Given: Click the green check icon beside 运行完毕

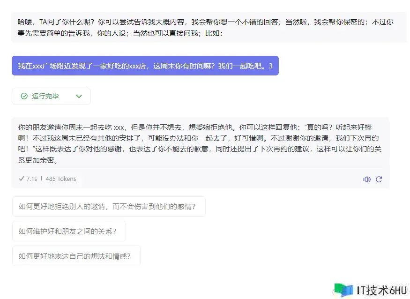Looking at the screenshot, I should (x=24, y=96).
